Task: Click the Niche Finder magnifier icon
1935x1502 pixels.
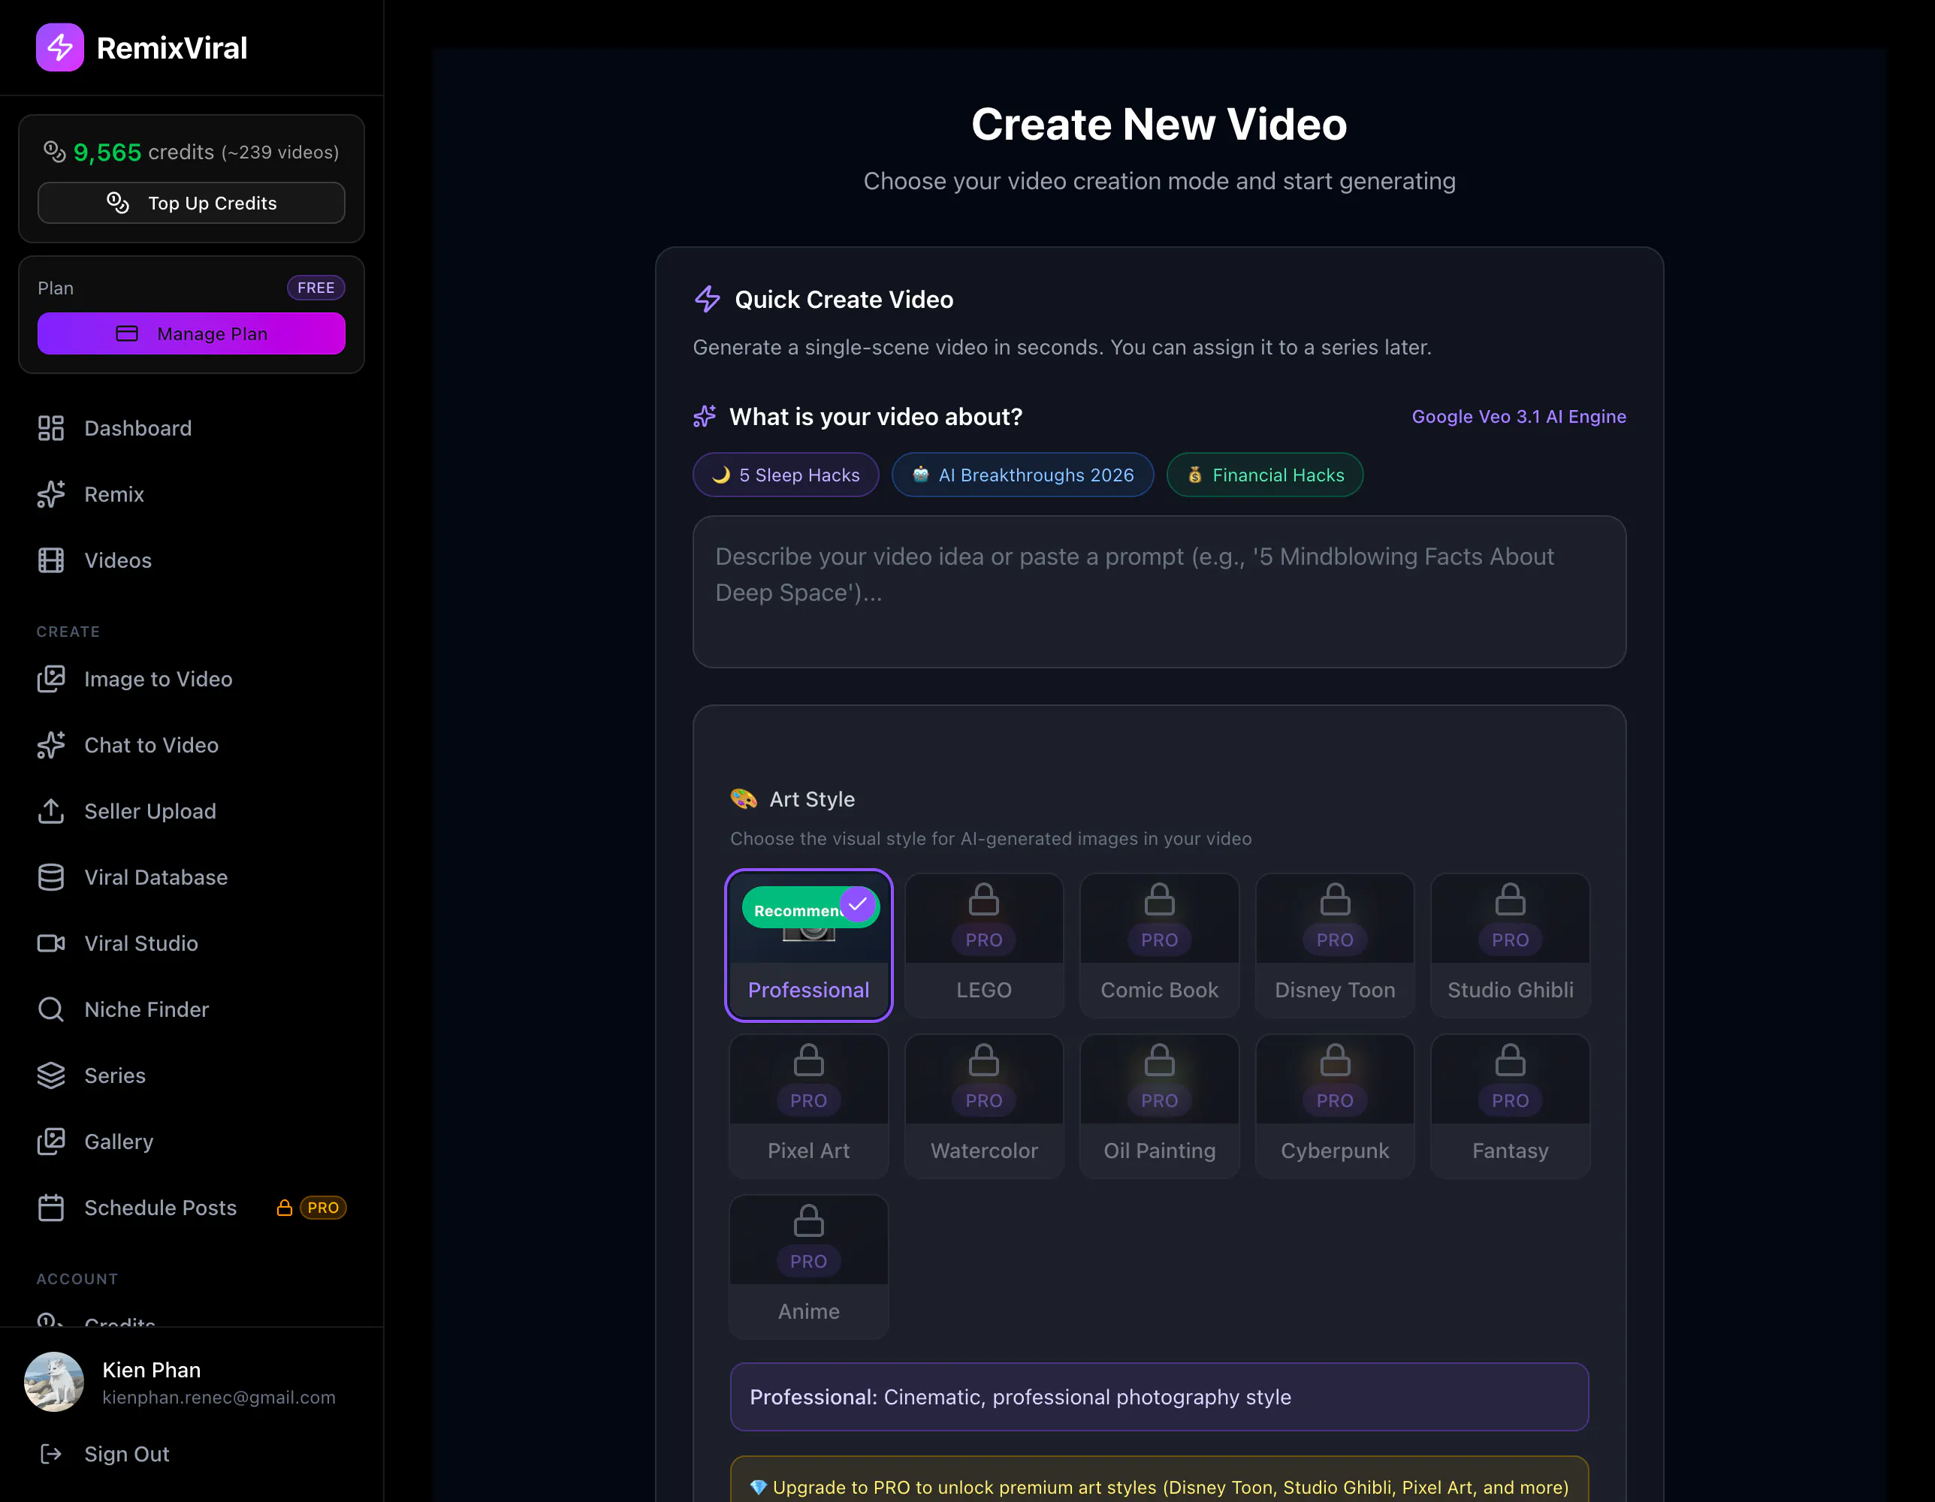Action: pos(50,1009)
